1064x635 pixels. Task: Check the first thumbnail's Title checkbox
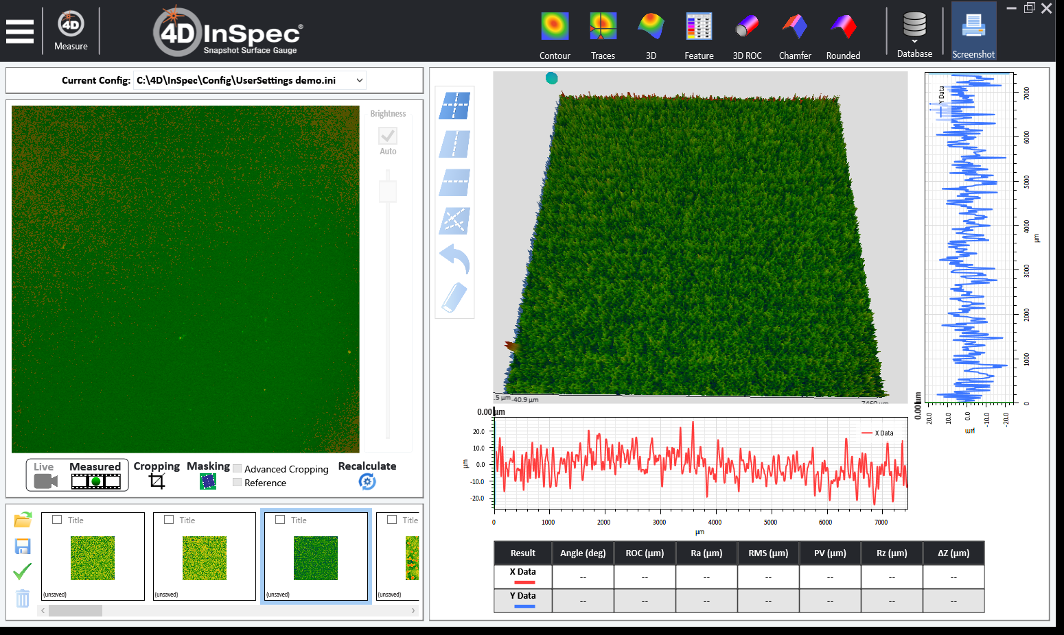pos(57,520)
